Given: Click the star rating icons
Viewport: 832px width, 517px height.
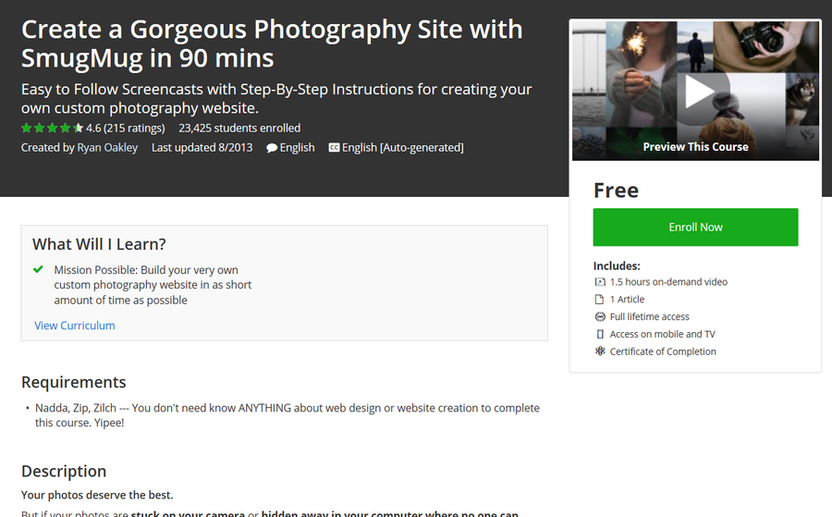Looking at the screenshot, I should pos(52,128).
